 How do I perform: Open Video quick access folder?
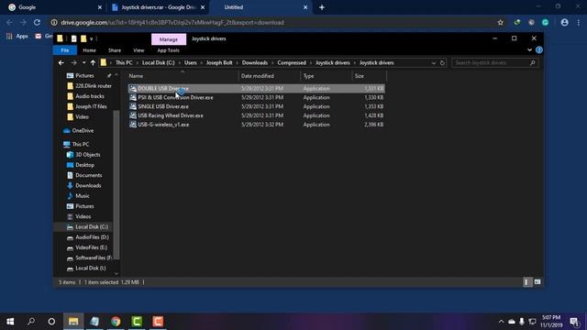click(x=82, y=116)
